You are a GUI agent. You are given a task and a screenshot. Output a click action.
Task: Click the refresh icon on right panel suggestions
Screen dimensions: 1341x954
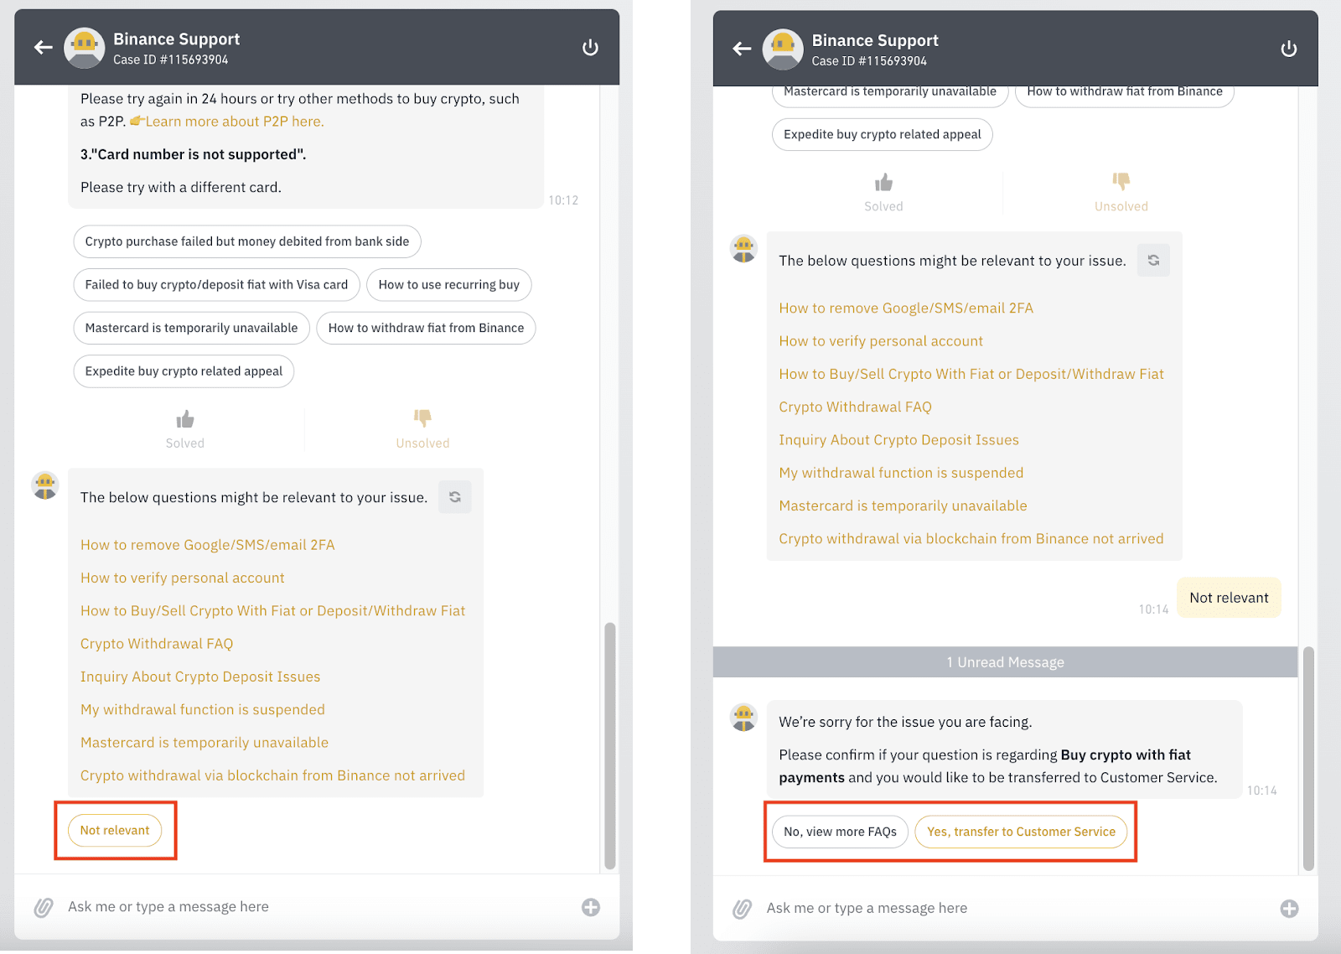1153,260
